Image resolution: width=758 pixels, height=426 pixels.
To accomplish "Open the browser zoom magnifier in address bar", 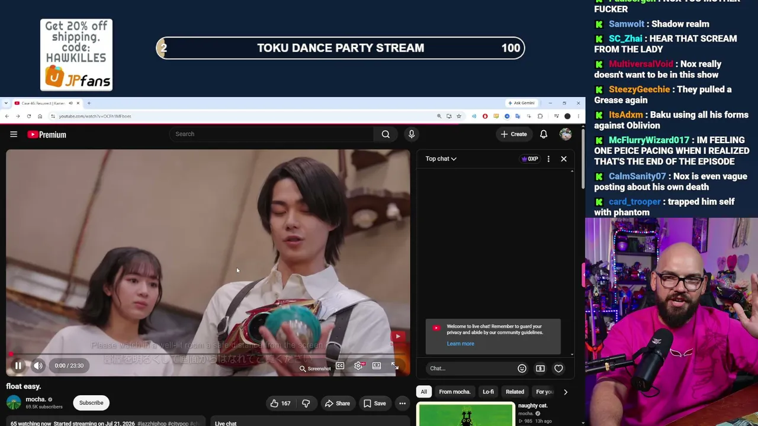I will pyautogui.click(x=439, y=117).
